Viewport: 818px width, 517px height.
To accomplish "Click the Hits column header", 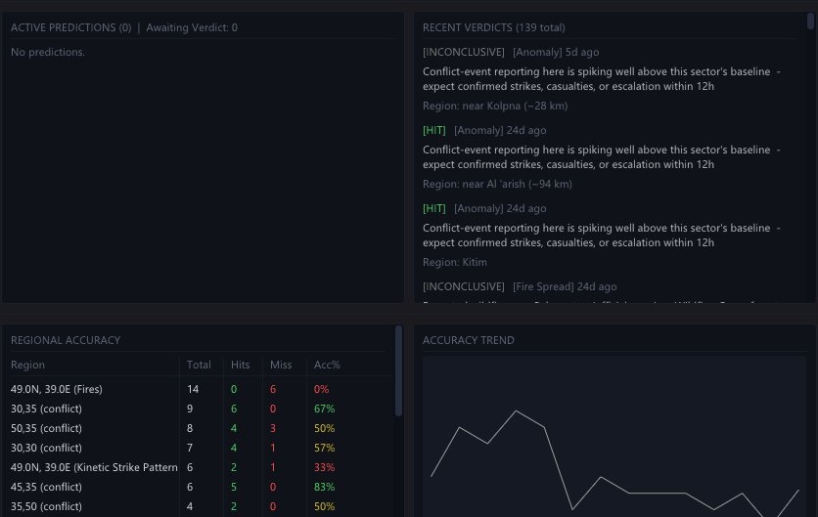I will [240, 365].
